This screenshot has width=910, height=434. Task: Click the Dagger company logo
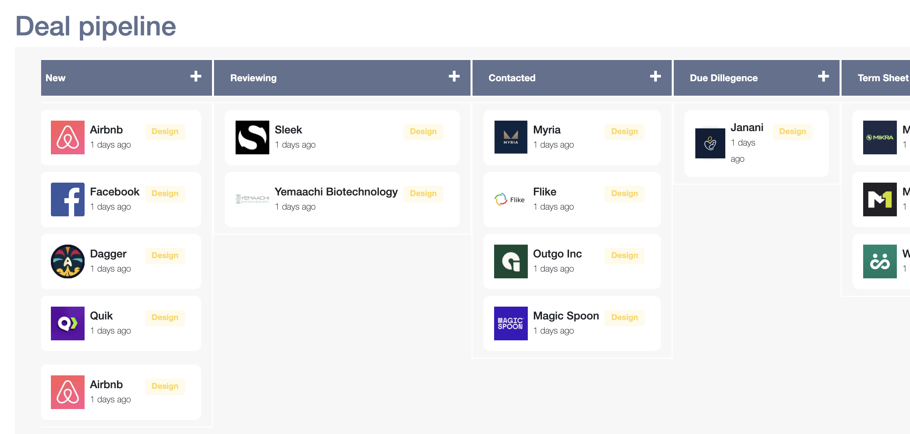point(67,261)
